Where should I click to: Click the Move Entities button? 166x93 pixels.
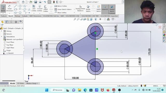click(x=60, y=13)
